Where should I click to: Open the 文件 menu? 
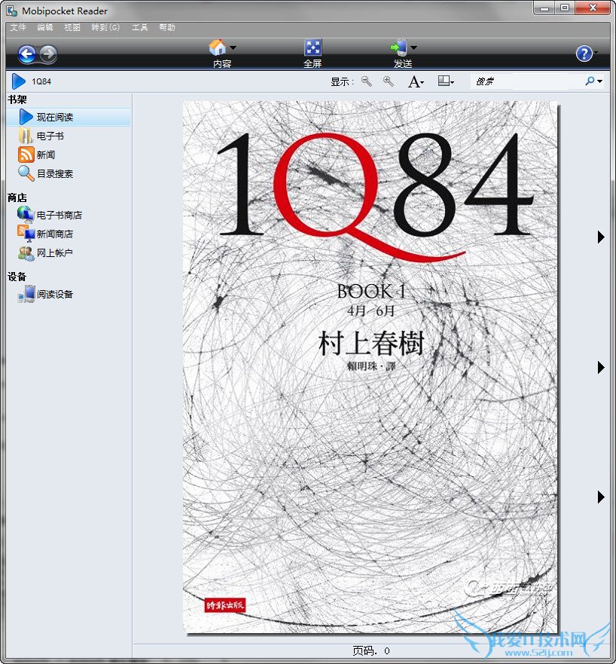point(18,27)
